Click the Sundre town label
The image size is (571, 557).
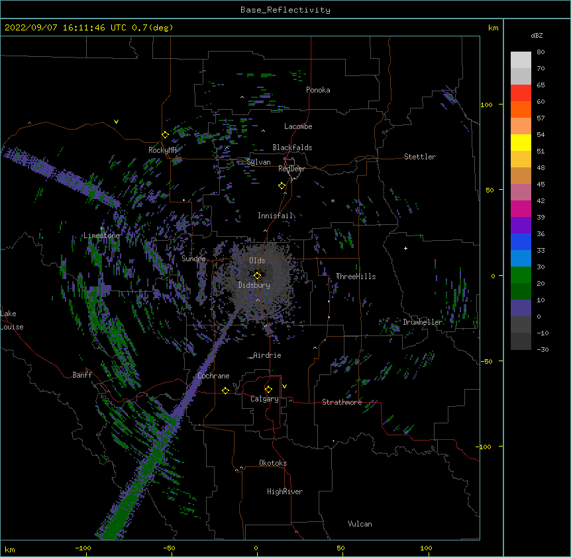point(193,259)
